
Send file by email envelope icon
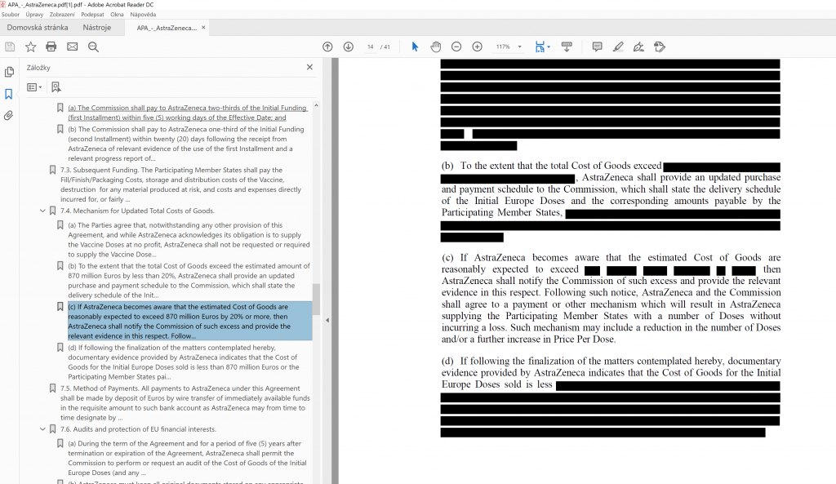coord(72,47)
